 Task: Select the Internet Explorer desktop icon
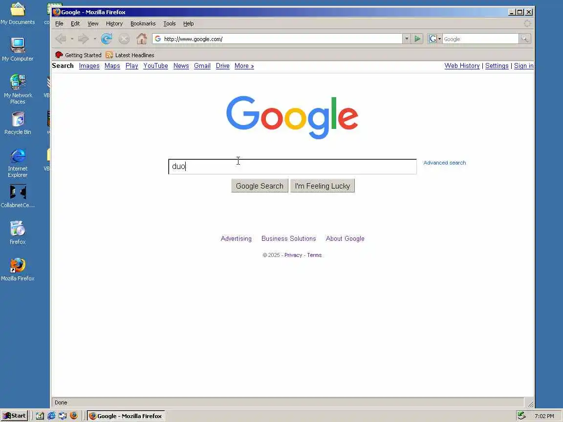pos(18,163)
